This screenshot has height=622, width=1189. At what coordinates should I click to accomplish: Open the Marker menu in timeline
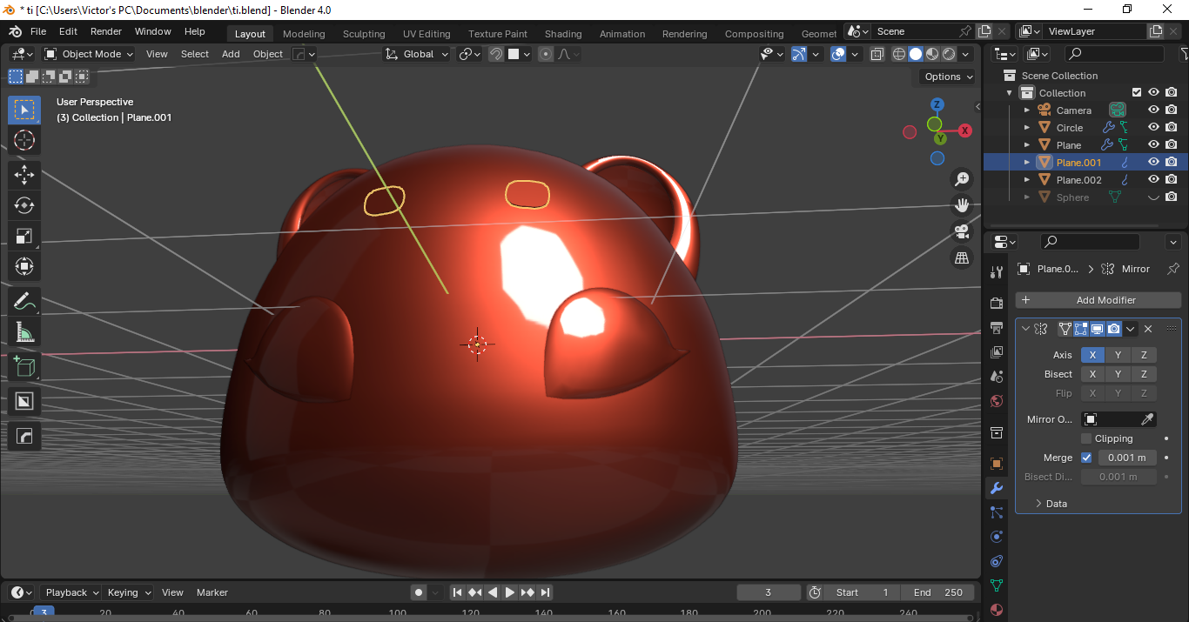pos(212,592)
